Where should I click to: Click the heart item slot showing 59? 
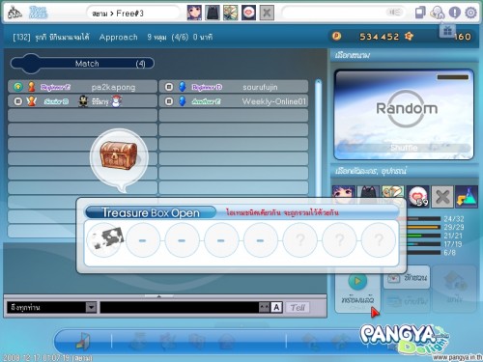click(418, 196)
